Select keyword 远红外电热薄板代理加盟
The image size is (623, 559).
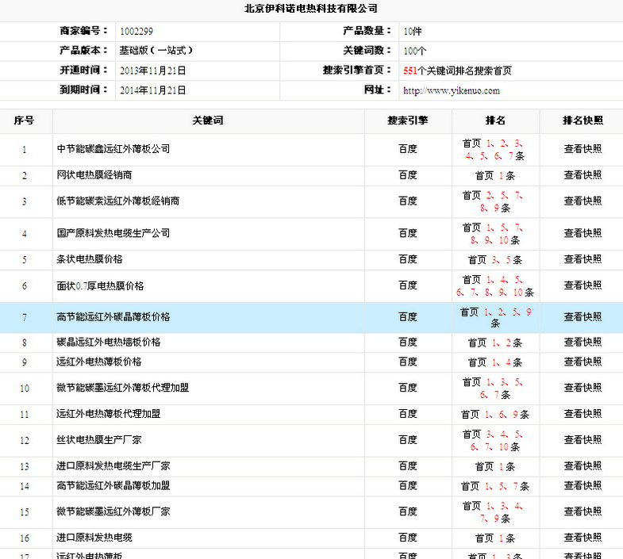tap(109, 414)
